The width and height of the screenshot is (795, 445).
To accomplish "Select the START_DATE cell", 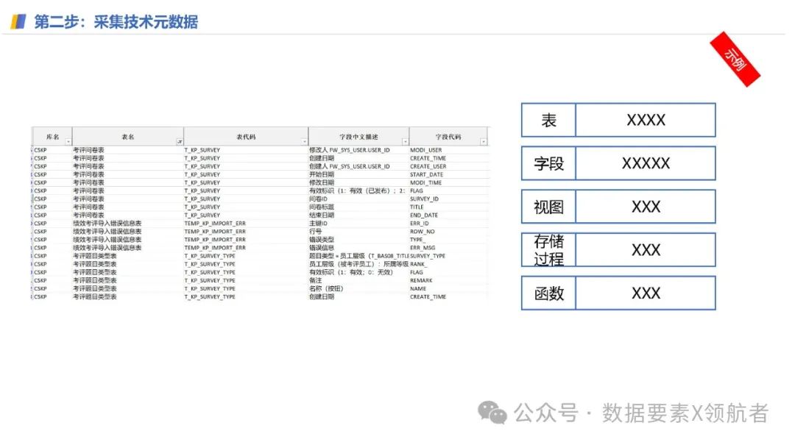I will 449,174.
